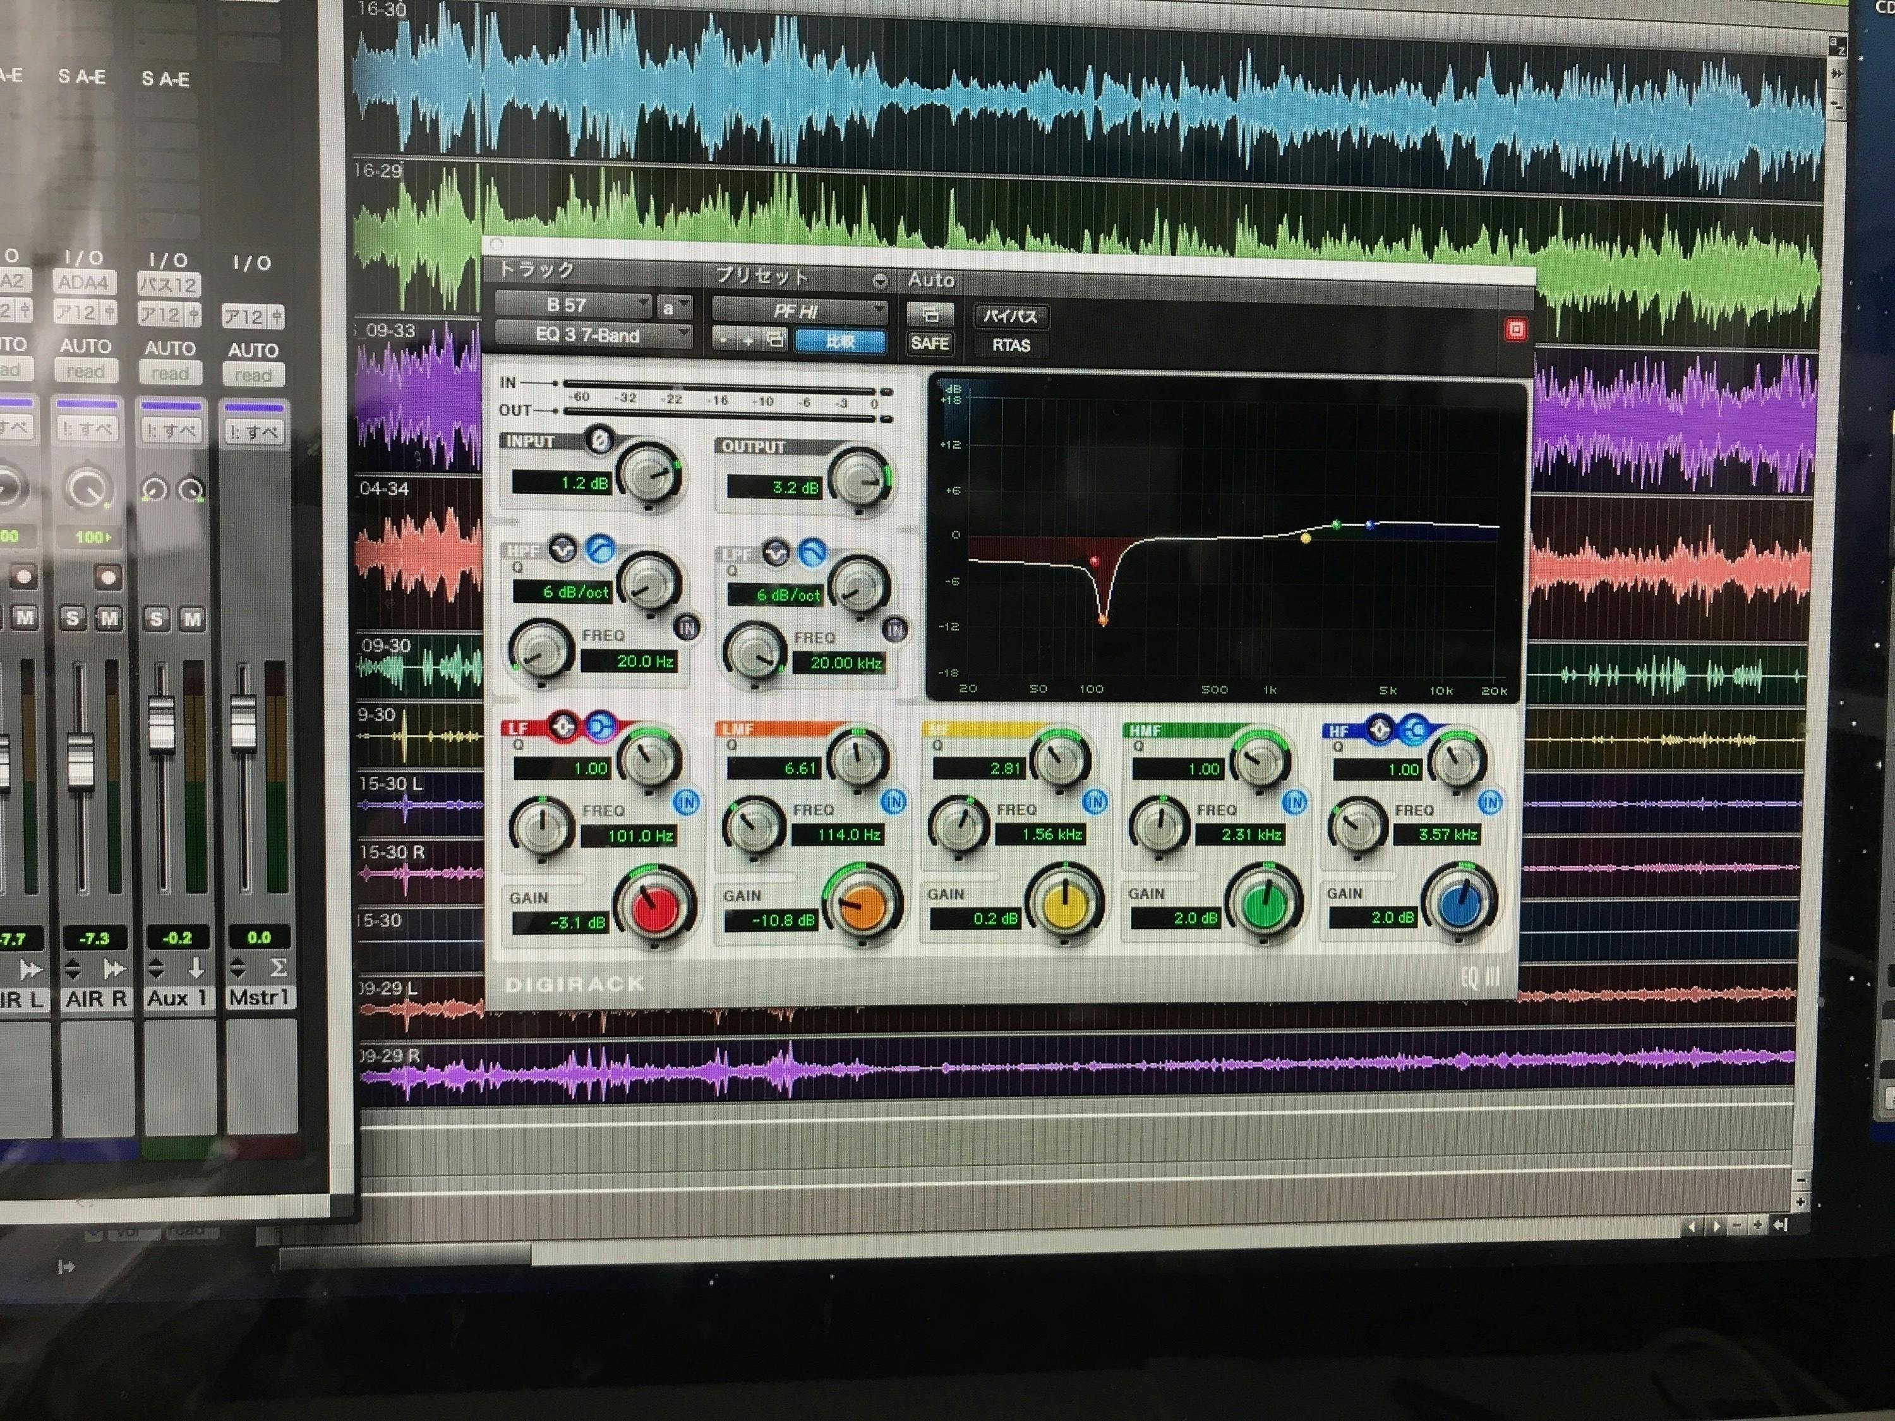Select the LF band peak type icon

point(563,726)
